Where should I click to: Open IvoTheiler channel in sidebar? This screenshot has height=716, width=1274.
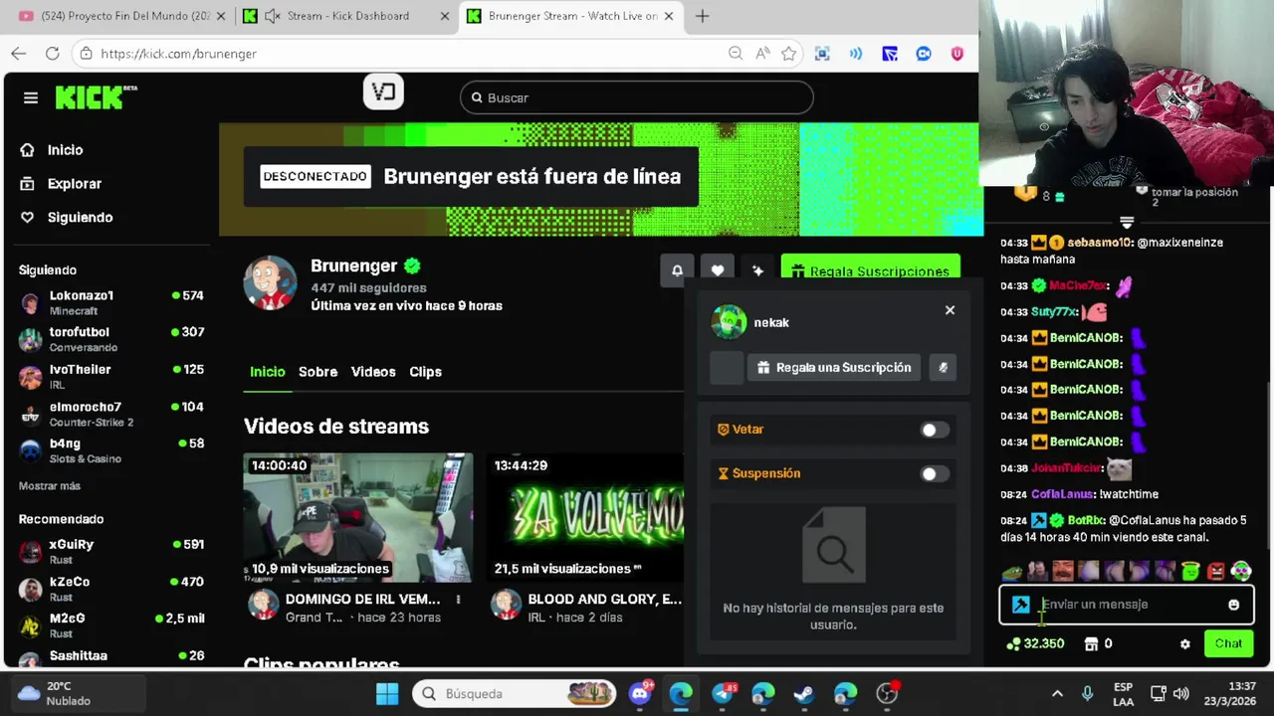coord(111,376)
